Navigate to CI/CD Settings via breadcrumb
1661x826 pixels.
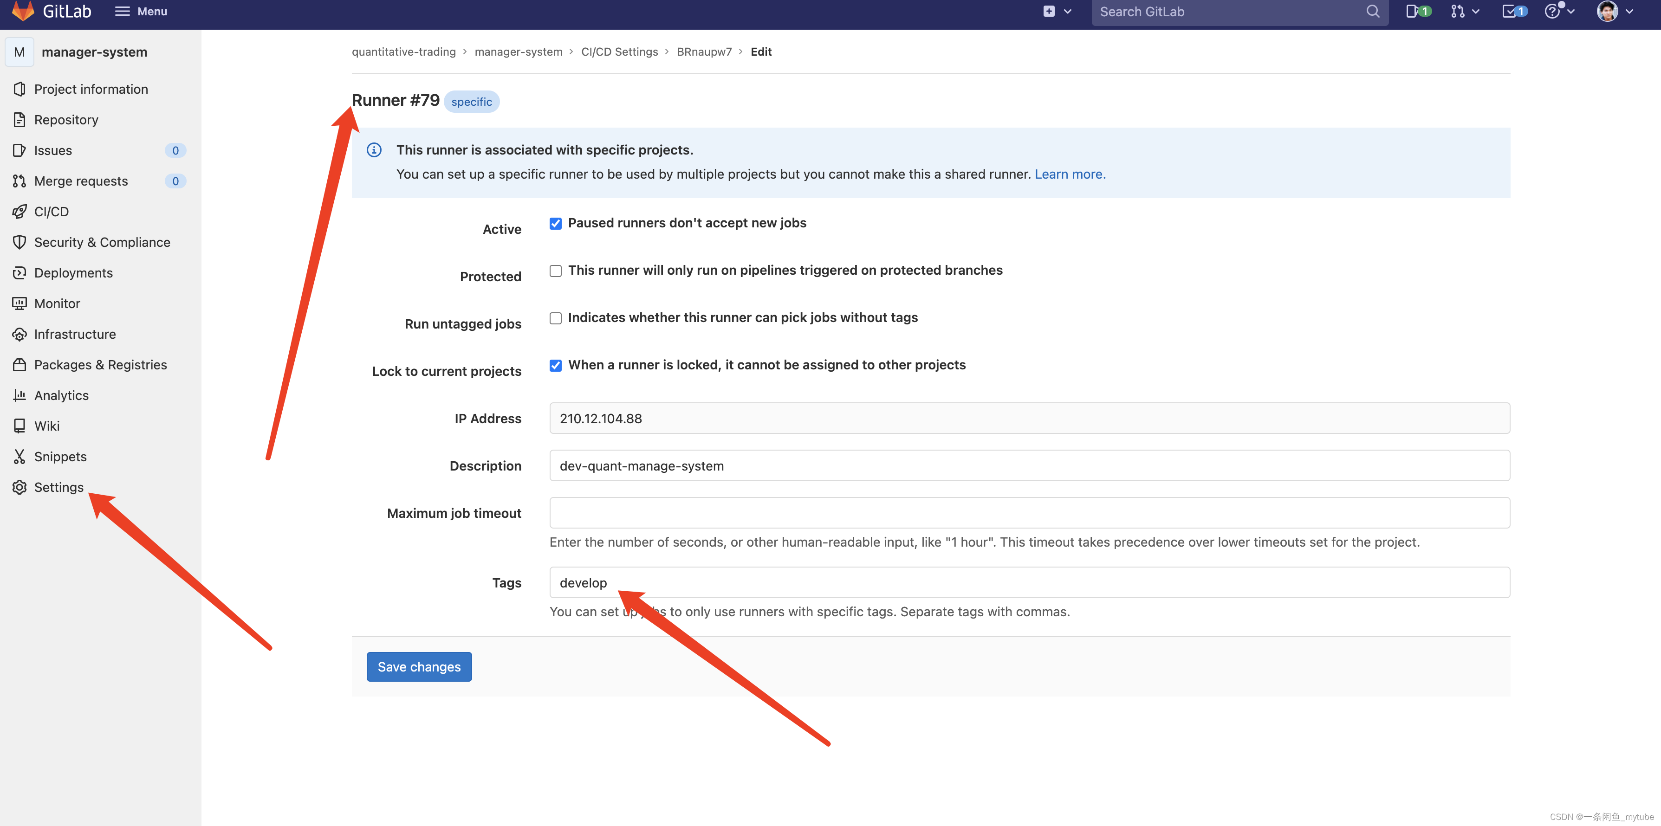(619, 52)
